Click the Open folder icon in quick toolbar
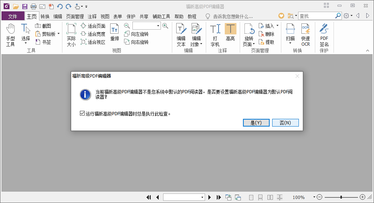374x203 pixels. click(16, 7)
